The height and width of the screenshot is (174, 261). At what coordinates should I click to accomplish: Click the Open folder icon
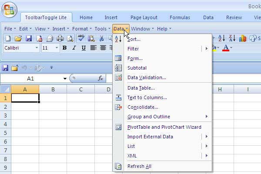click(x=18, y=39)
